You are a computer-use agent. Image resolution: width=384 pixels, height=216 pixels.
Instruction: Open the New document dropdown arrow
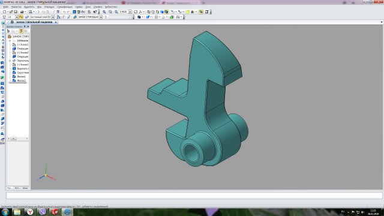click(x=8, y=12)
